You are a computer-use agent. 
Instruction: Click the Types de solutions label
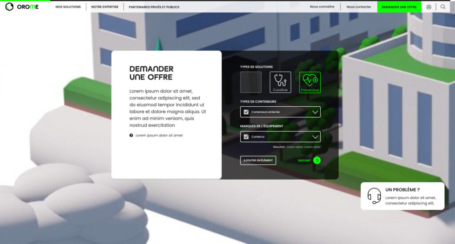pos(256,67)
